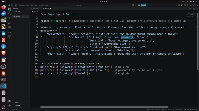Image resolution: width=199 pixels, height=111 pixels.
Task: Open the View menu
Action: coord(28,5)
